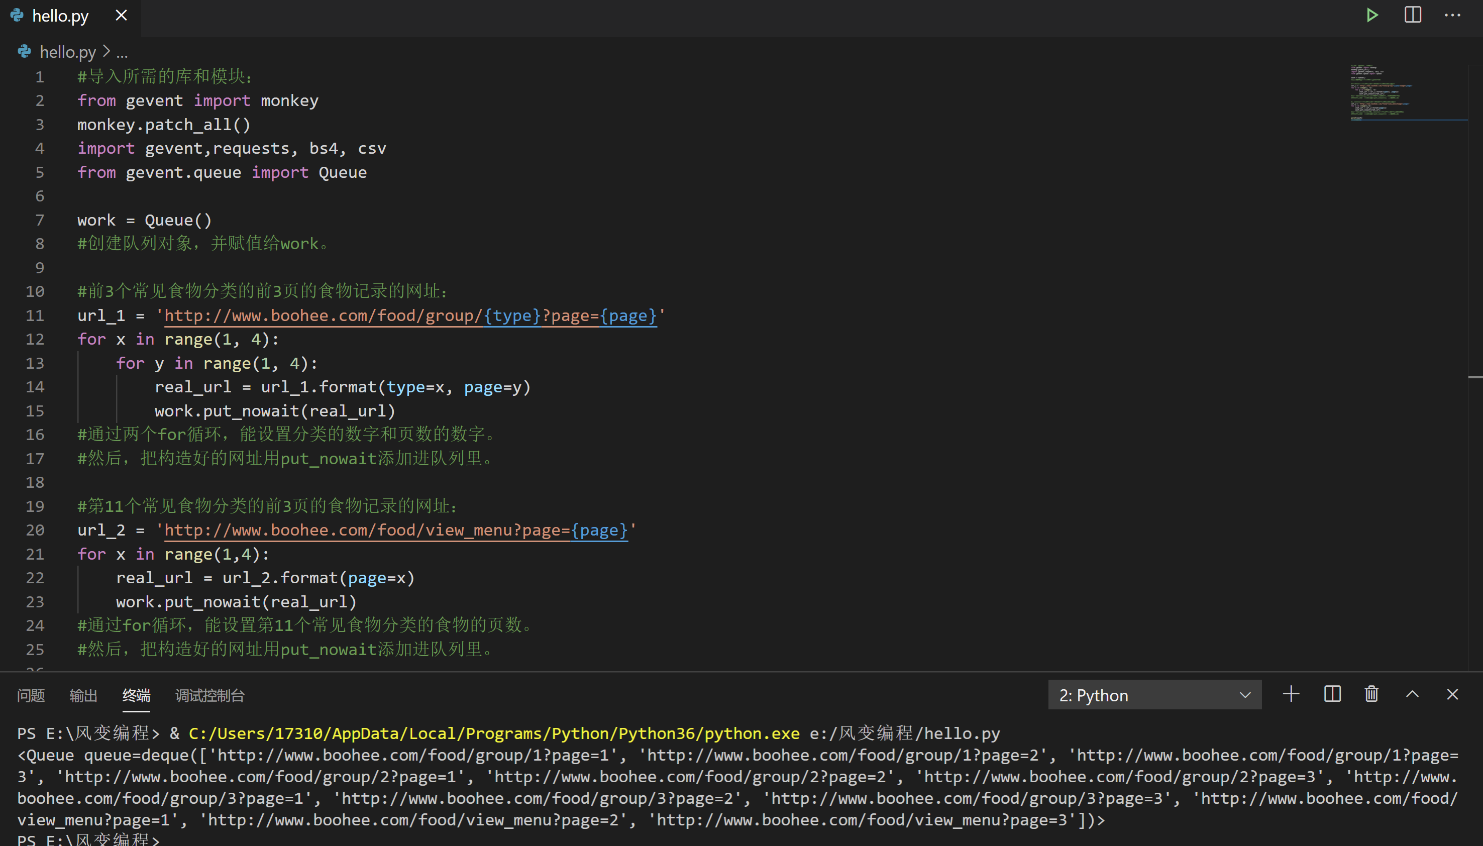Open the boohee food group URL on line 11
This screenshot has height=846, width=1483.
click(410, 315)
